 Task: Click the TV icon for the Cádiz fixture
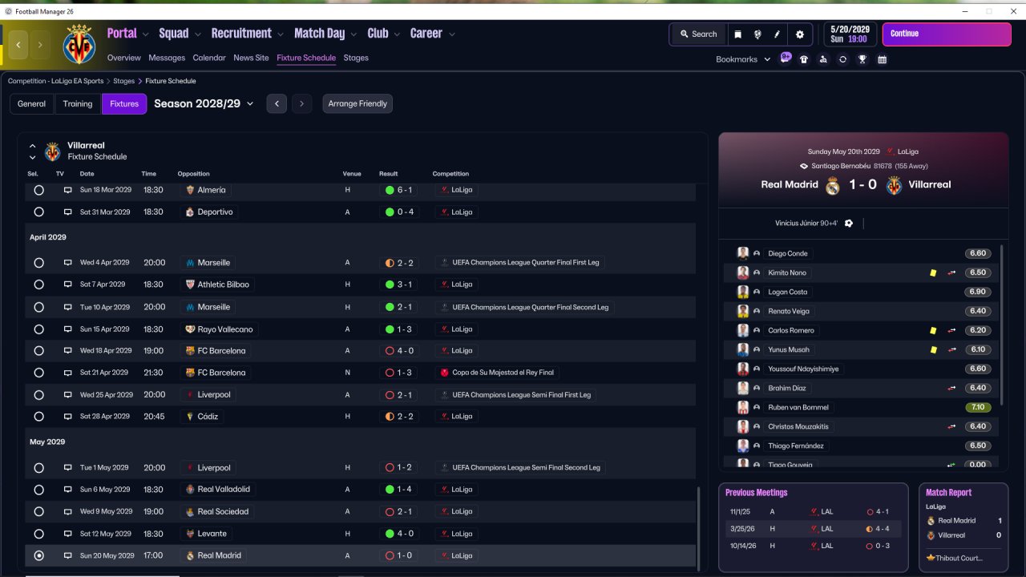point(67,417)
